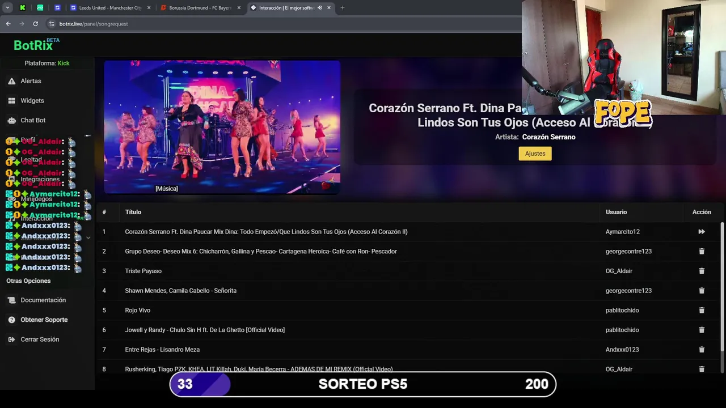Click the BotRix BETA logo
The height and width of the screenshot is (408, 726).
[36, 45]
